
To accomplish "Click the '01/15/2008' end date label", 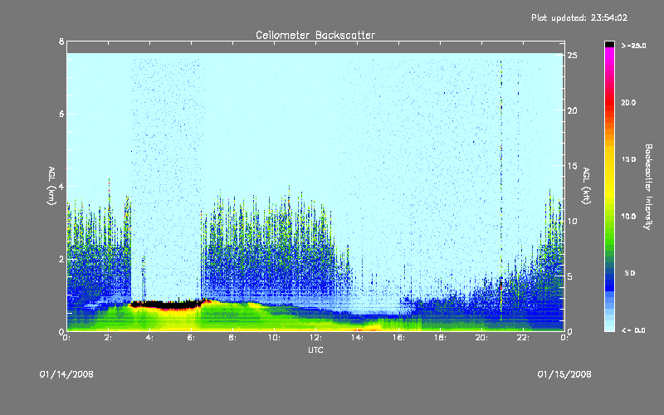I will click(x=564, y=374).
